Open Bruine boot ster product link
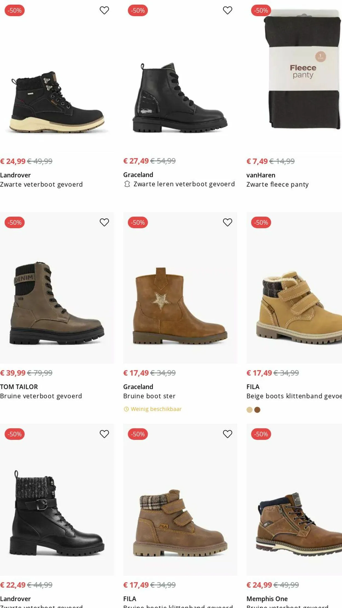The image size is (342, 608). (149, 396)
